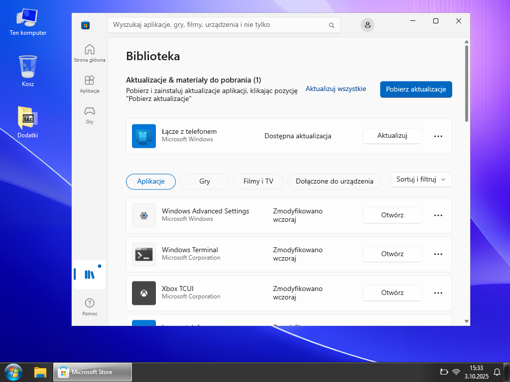Select the Dołączone do urządzenia tab
Screen dimensions: 510x382
[334, 182]
